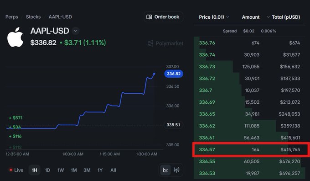
Task: Click the $496,257 total value
Action: [289, 174]
